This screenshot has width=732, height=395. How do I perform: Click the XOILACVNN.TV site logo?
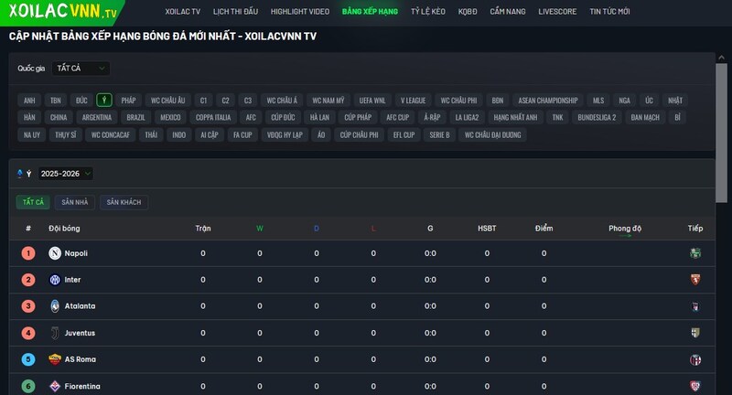(62, 13)
